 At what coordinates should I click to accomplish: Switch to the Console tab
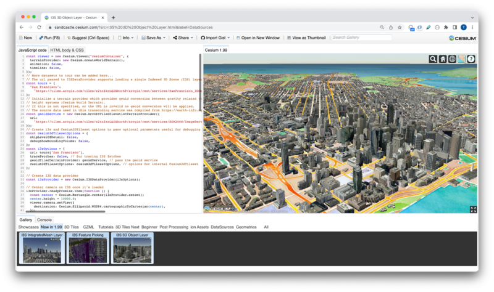click(x=44, y=220)
